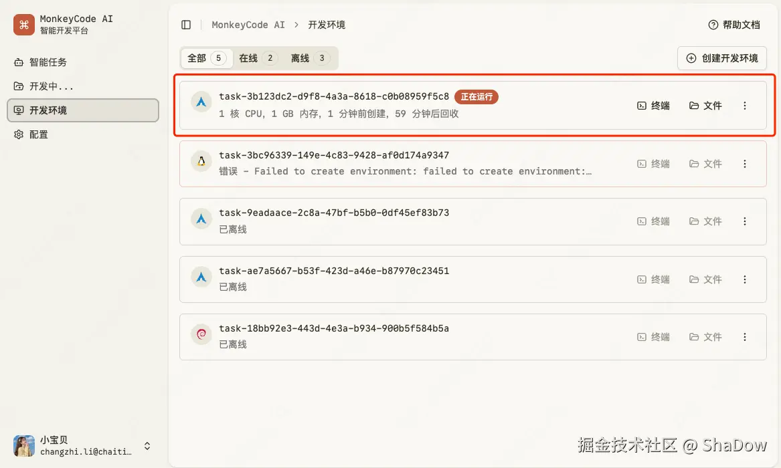Image resolution: width=781 pixels, height=468 pixels.
Task: Open more options for task-9eadaace
Action: tap(745, 221)
